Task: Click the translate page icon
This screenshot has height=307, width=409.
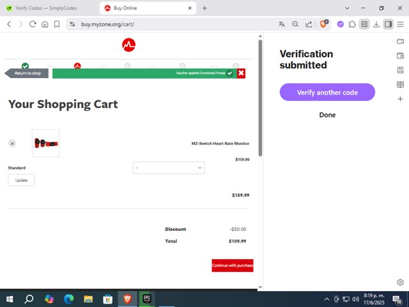Action: [282, 24]
